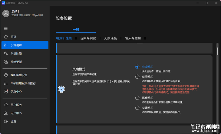The width and height of the screenshot is (221, 134).
Task: Switch to the 一般 tab
Action: tap(76, 30)
